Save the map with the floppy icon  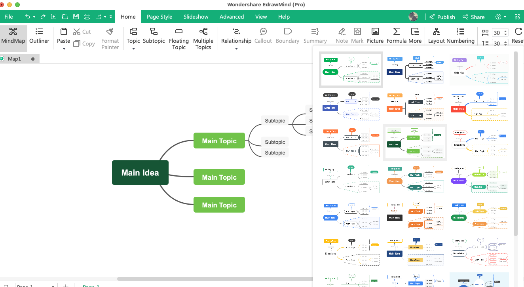coord(76,17)
